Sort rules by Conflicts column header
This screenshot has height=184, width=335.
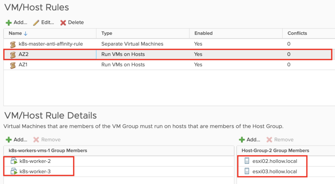click(297, 33)
